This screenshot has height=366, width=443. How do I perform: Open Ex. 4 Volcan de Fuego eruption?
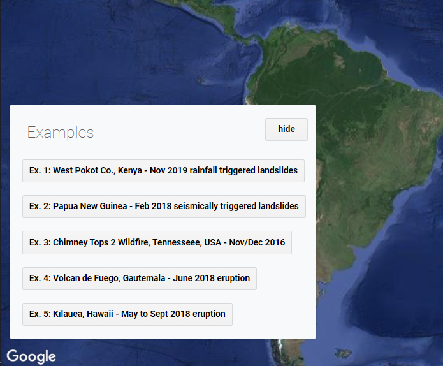click(139, 279)
